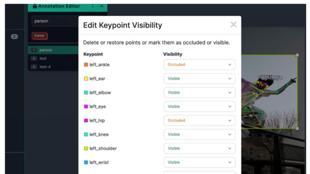Click the blue left_wrist color swatch
Viewport: 310px width, 174px height.
pyautogui.click(x=86, y=163)
